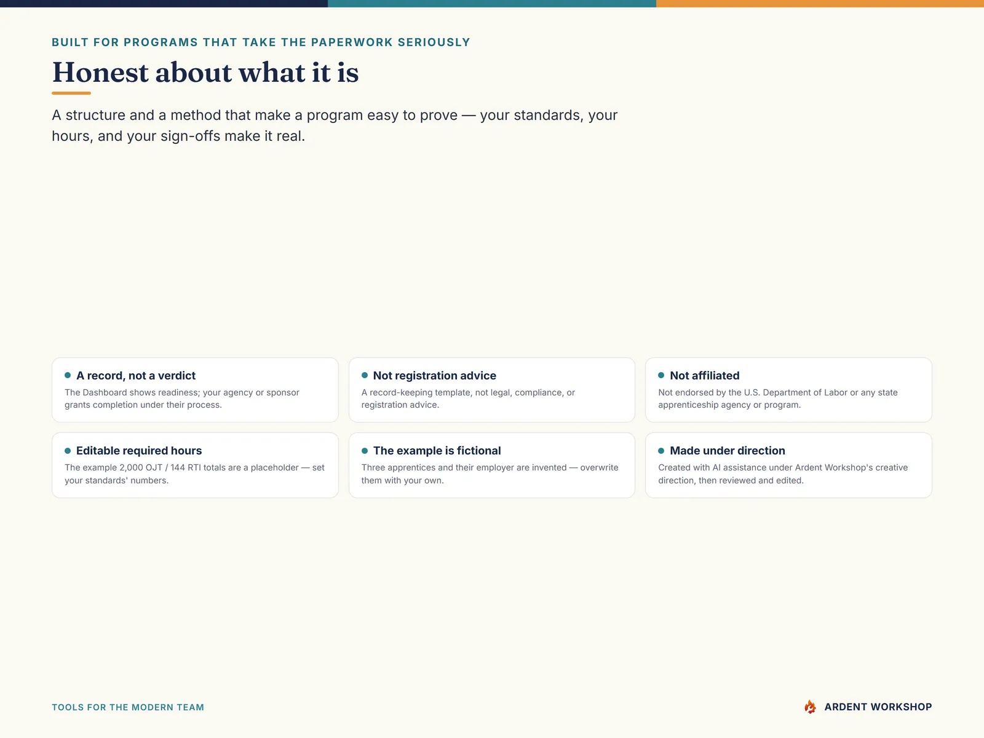
Task: Click the subtitle beginning 'A structure and a method'
Action: click(x=335, y=125)
